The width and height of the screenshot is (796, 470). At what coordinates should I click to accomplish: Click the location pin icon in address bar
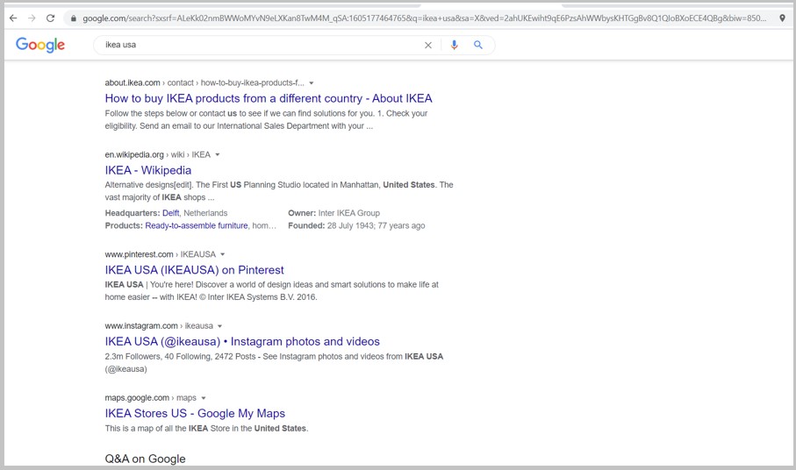(782, 18)
